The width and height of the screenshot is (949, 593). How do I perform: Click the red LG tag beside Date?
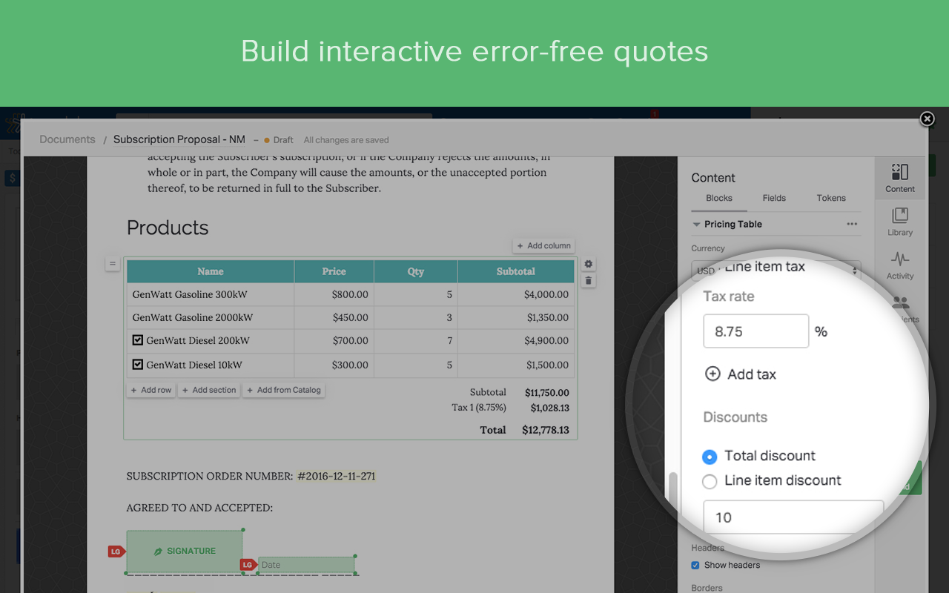point(248,565)
